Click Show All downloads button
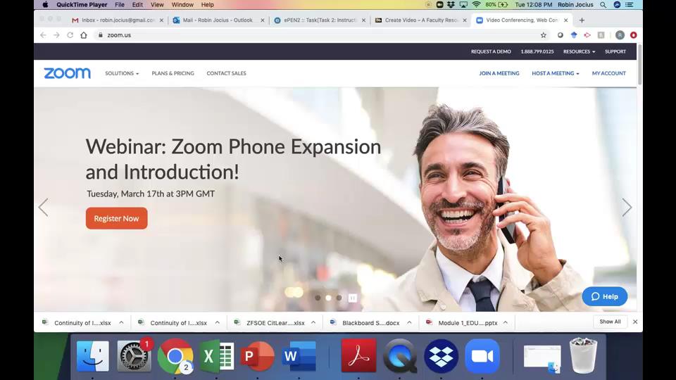The image size is (676, 380). (x=610, y=322)
